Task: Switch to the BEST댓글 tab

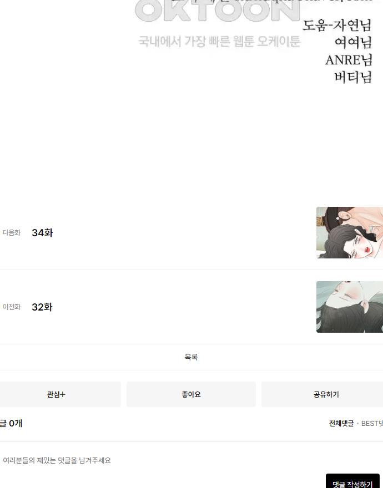Action: point(372,423)
